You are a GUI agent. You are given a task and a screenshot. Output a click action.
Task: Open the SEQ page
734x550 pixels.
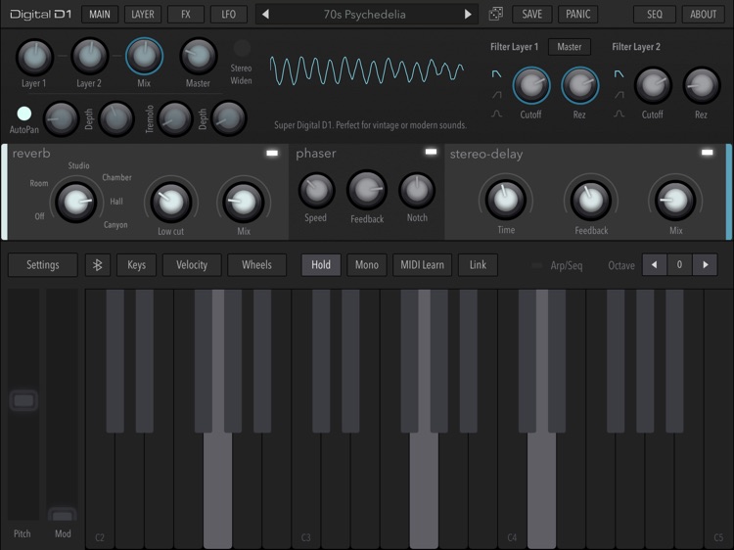(655, 15)
